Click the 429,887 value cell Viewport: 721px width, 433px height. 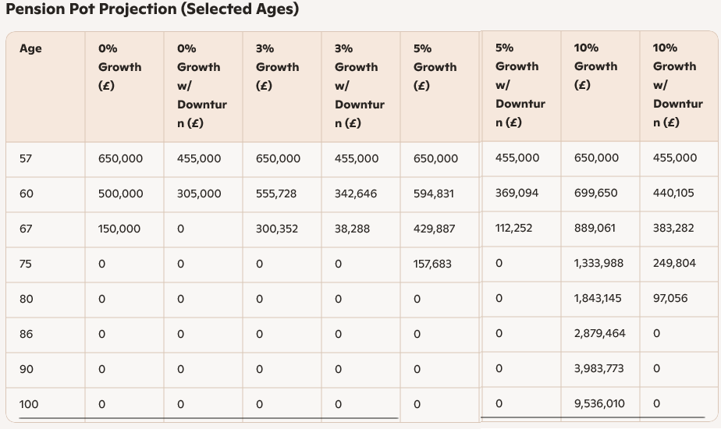pos(435,229)
